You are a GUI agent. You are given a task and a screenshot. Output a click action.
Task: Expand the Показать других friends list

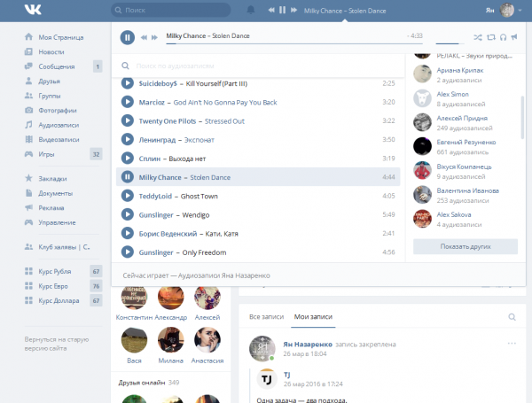pos(465,246)
